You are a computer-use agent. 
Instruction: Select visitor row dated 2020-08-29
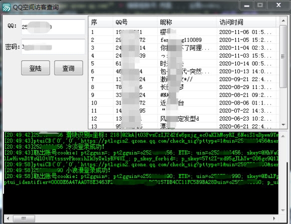[184, 87]
